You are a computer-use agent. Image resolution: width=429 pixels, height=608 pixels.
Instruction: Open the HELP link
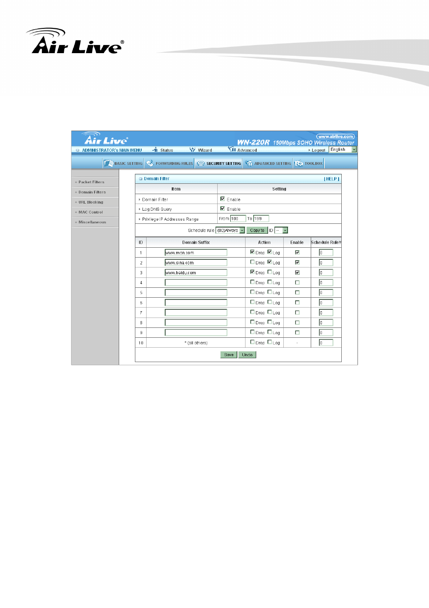332,179
